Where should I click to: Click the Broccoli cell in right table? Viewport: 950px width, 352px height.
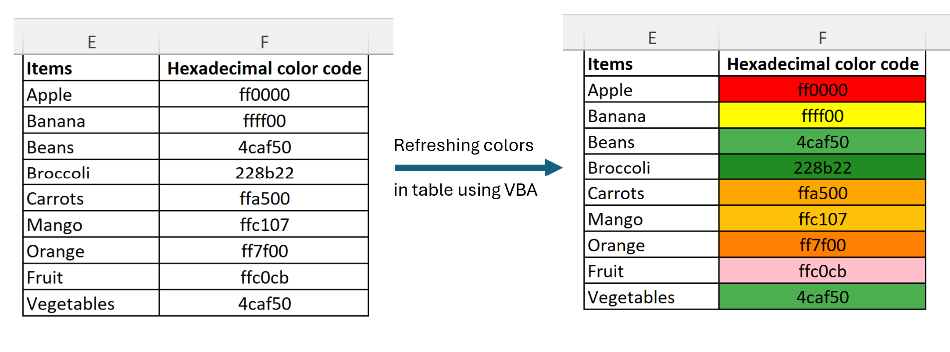tap(651, 168)
